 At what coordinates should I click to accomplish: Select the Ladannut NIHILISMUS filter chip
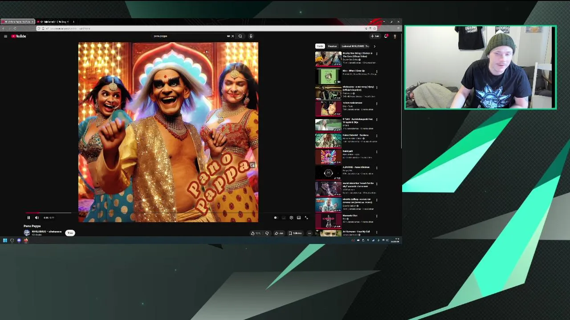click(355, 46)
